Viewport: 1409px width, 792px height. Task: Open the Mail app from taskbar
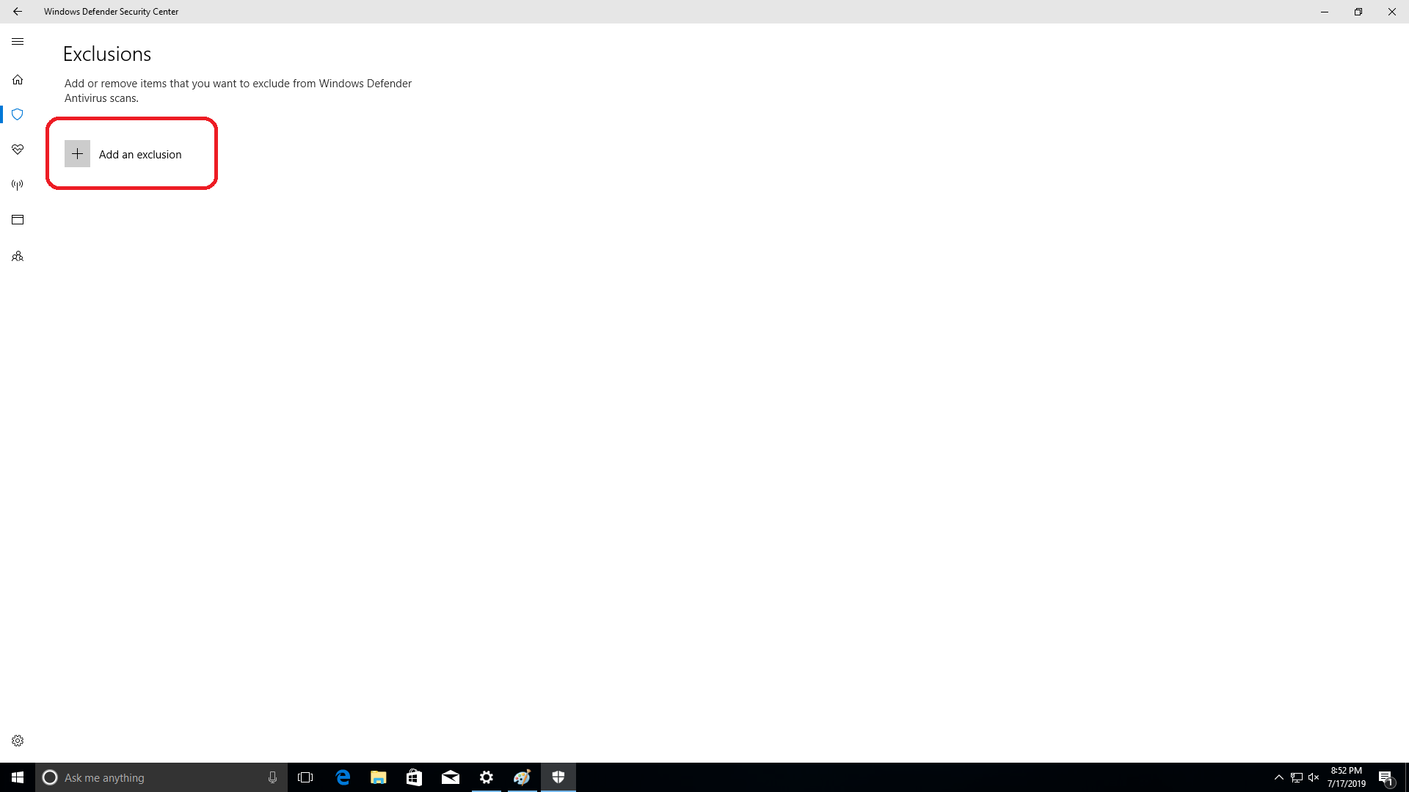451,777
